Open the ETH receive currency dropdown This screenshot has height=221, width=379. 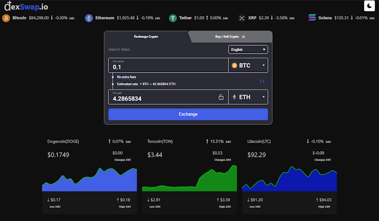click(248, 97)
